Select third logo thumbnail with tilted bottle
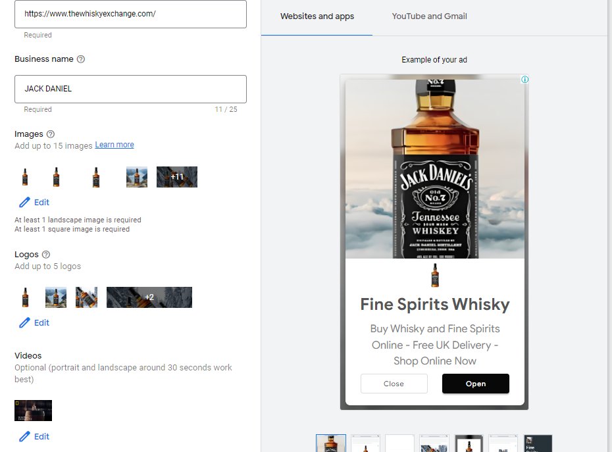The image size is (612, 452). point(86,297)
